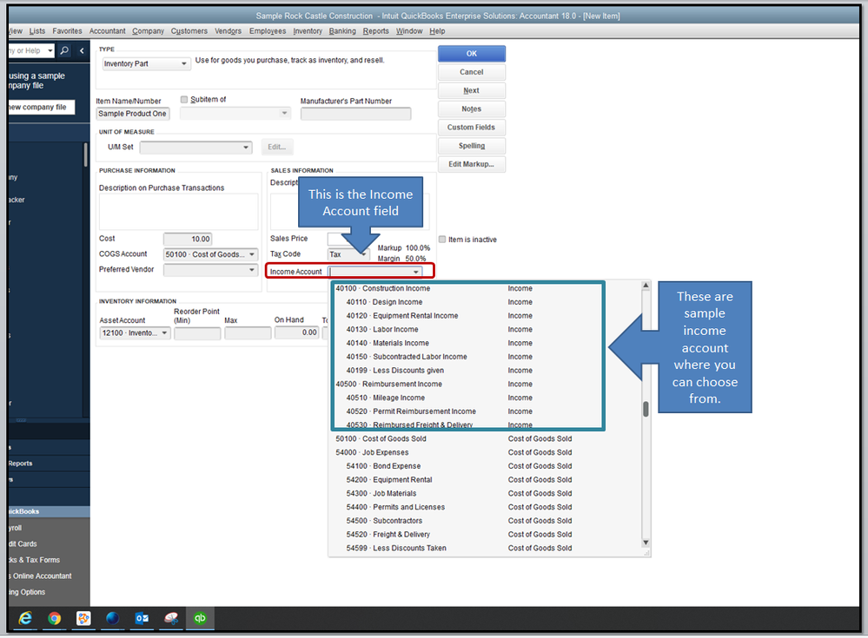This screenshot has height=638, width=868.
Task: Open the Type dropdown showing Inventory Part
Action: coord(146,63)
